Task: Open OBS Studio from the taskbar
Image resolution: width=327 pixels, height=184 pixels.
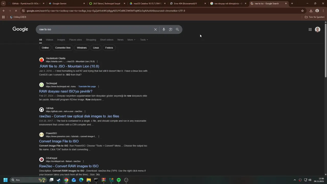Action: click(126, 180)
